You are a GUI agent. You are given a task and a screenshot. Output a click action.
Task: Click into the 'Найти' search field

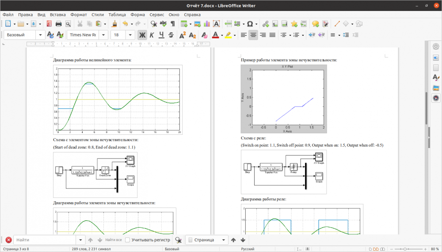coord(44,240)
